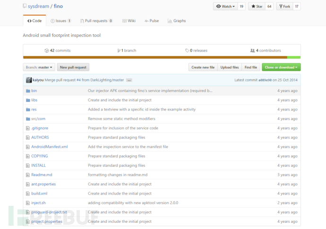Viewport: 326px width, 229px height.
Task: Click the INSTALL file icon
Action: coord(28,166)
